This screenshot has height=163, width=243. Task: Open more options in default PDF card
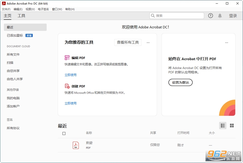227,43
